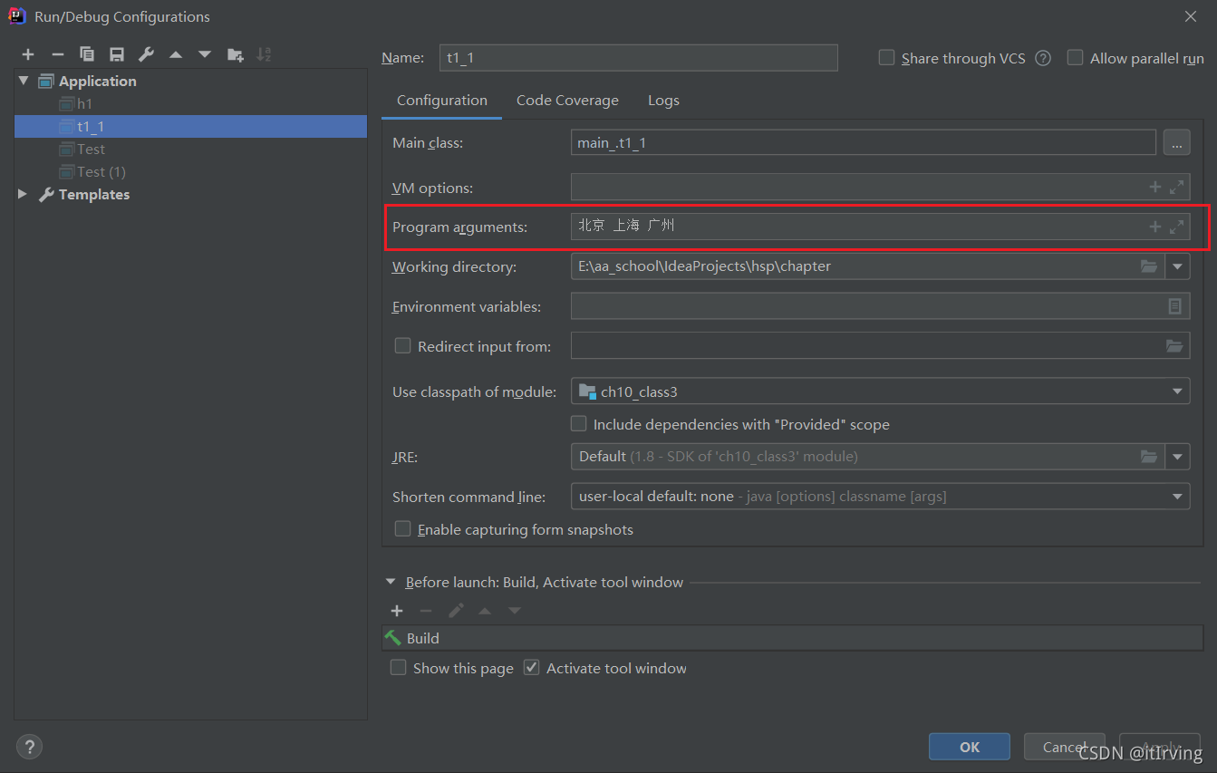The width and height of the screenshot is (1217, 773).
Task: Toggle Redirect input from checkbox
Action: click(403, 345)
